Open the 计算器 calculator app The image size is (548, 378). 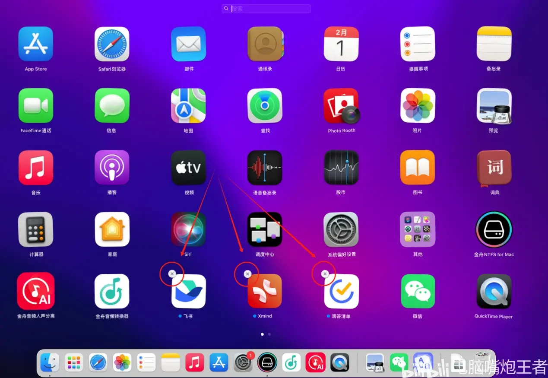(x=36, y=229)
